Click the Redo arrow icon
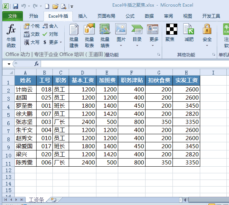This screenshot has height=205, width=229. (35, 6)
